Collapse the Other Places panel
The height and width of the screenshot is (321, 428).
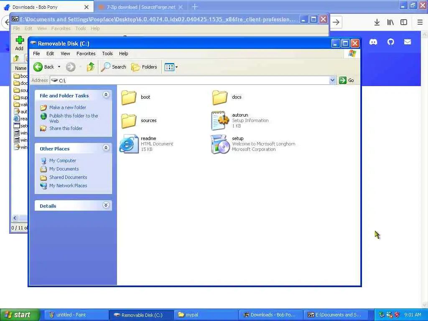pos(106,148)
